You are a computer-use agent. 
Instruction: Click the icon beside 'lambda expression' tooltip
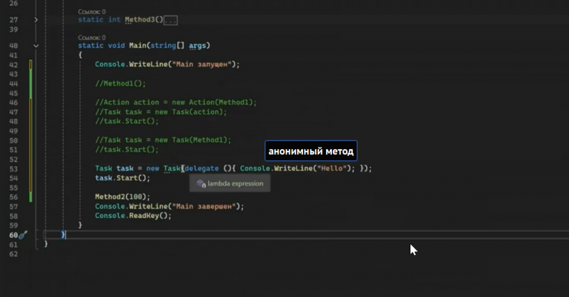[201, 184]
